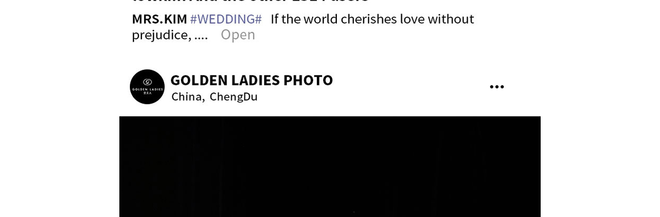660x217 pixels.
Task: Open the dark post photo below Golden Ladies
Action: pos(330,166)
